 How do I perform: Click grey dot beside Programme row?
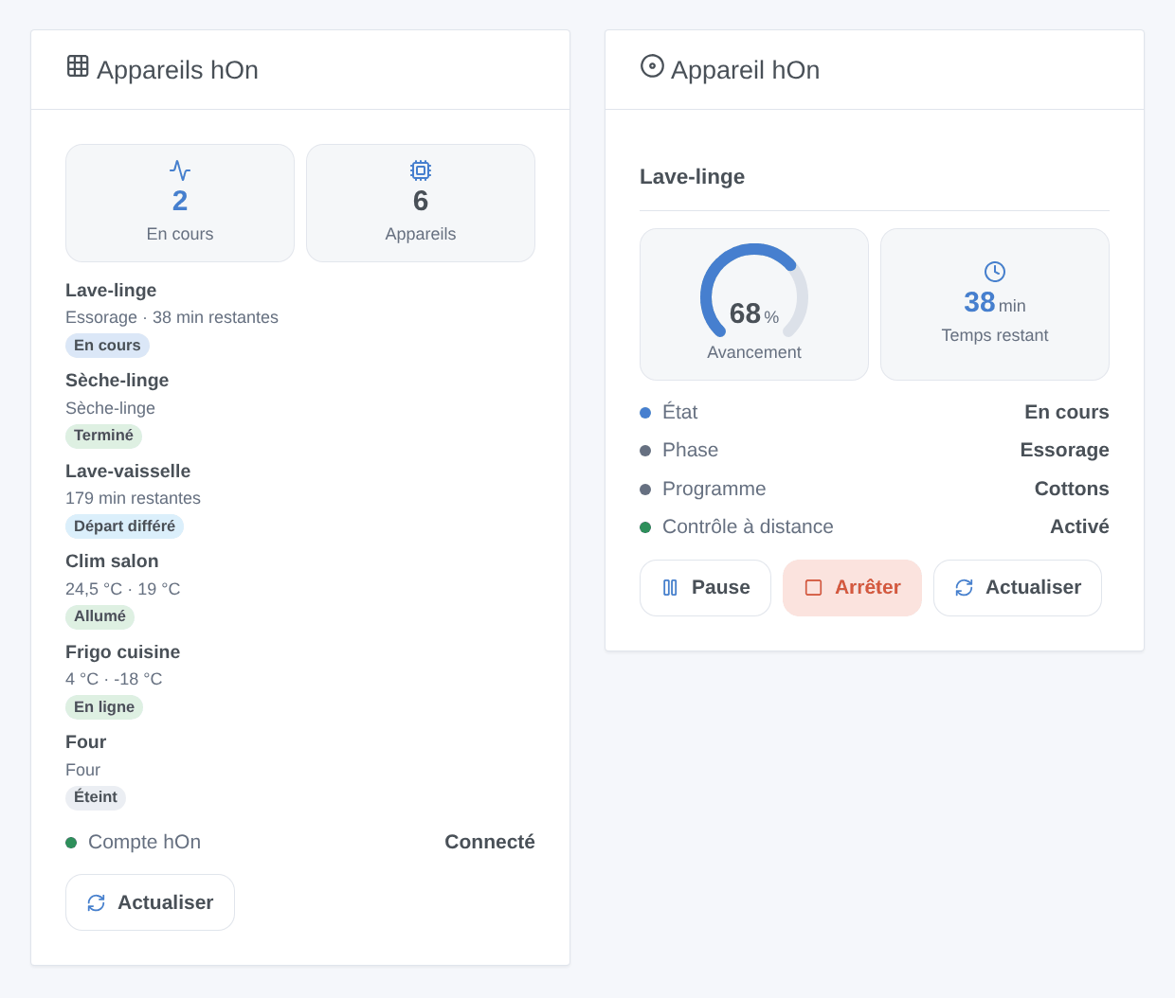point(645,490)
